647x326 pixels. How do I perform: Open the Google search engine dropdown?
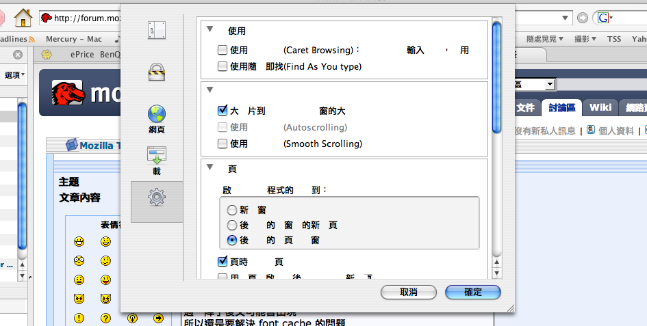pos(605,18)
